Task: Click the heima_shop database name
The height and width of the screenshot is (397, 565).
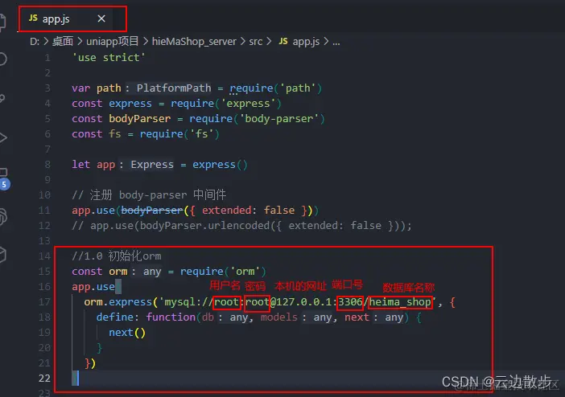Action: (x=400, y=301)
